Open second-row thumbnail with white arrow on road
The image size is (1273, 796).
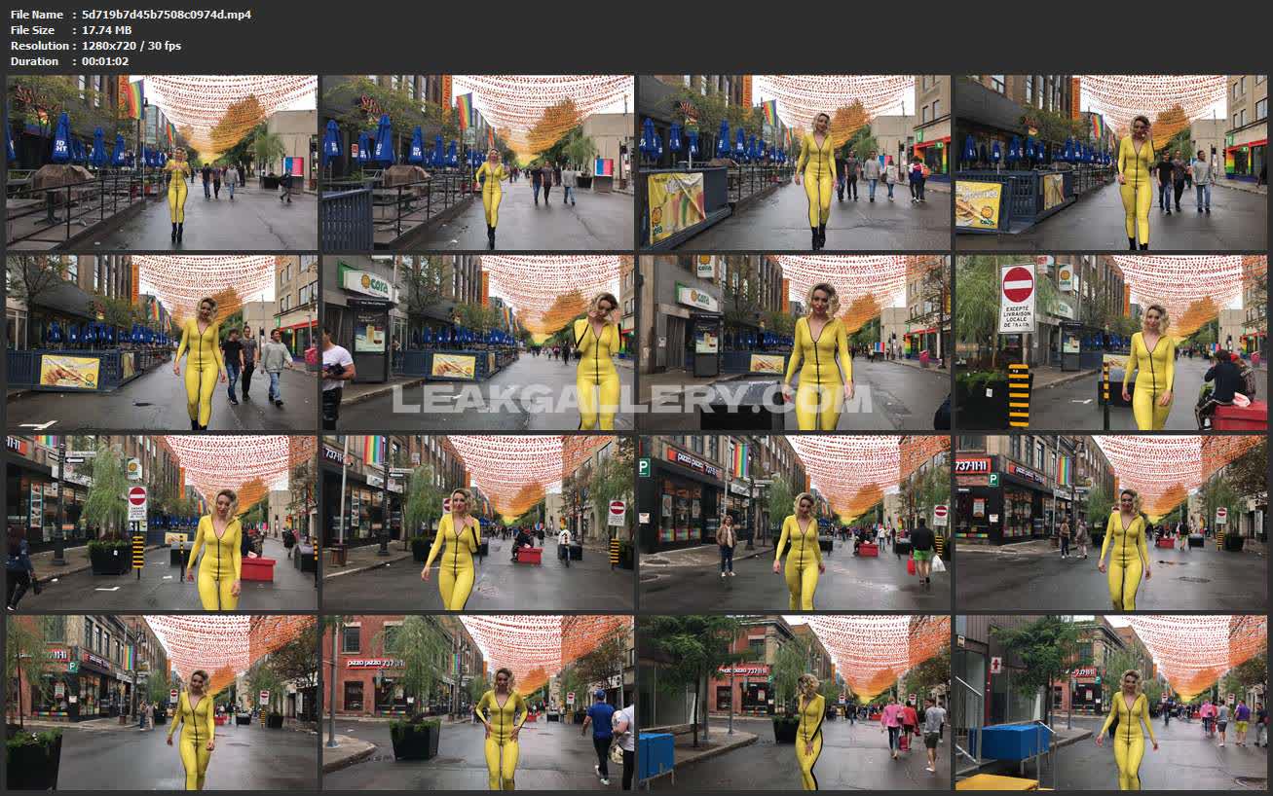(162, 343)
